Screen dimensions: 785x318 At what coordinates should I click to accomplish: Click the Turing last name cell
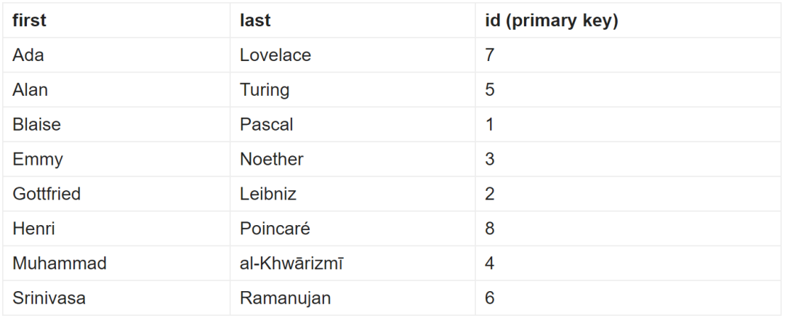(265, 90)
